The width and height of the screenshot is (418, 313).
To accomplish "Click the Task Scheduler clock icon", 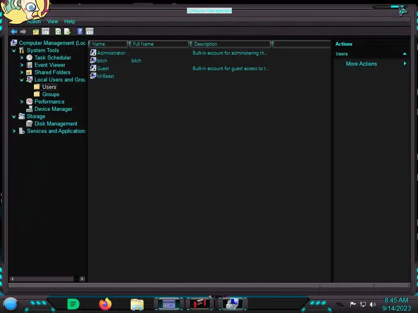I will (x=29, y=57).
